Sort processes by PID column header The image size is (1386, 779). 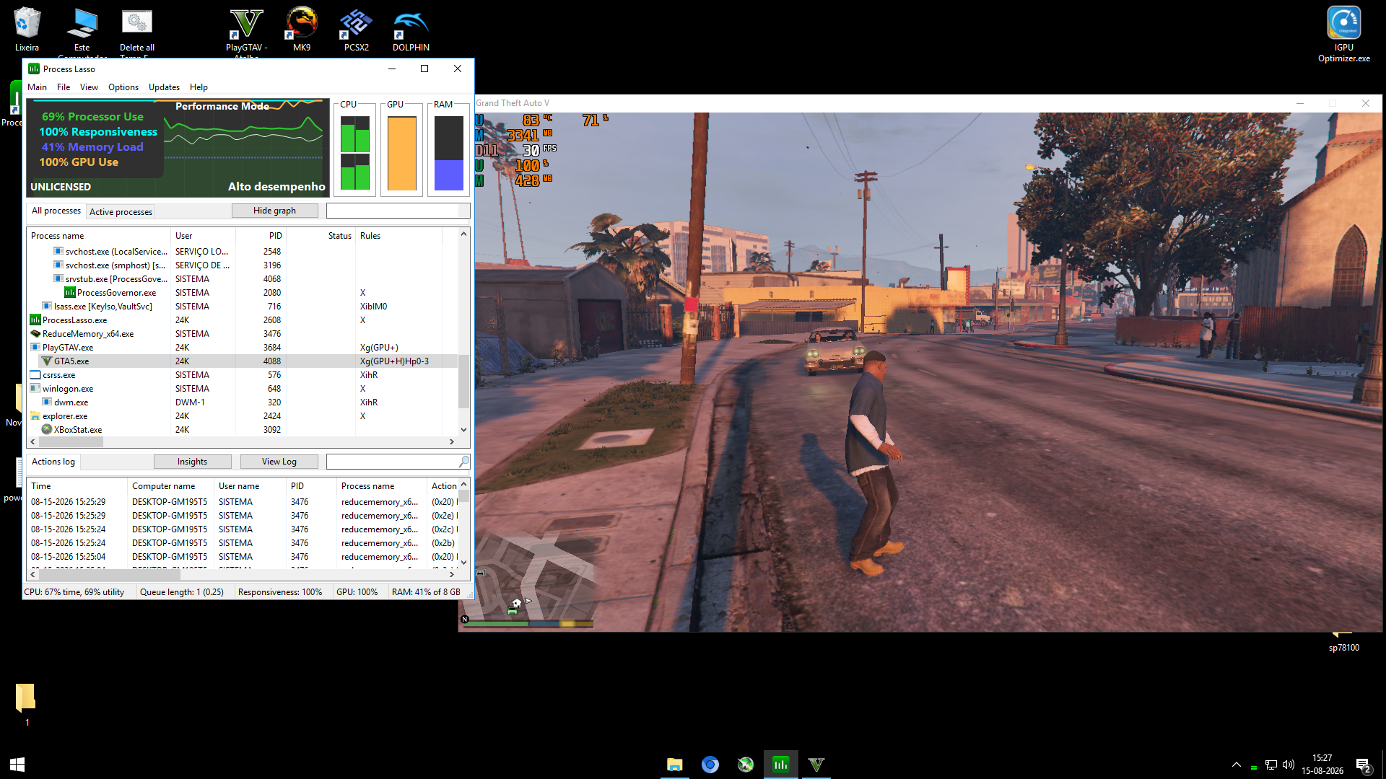pyautogui.click(x=261, y=236)
